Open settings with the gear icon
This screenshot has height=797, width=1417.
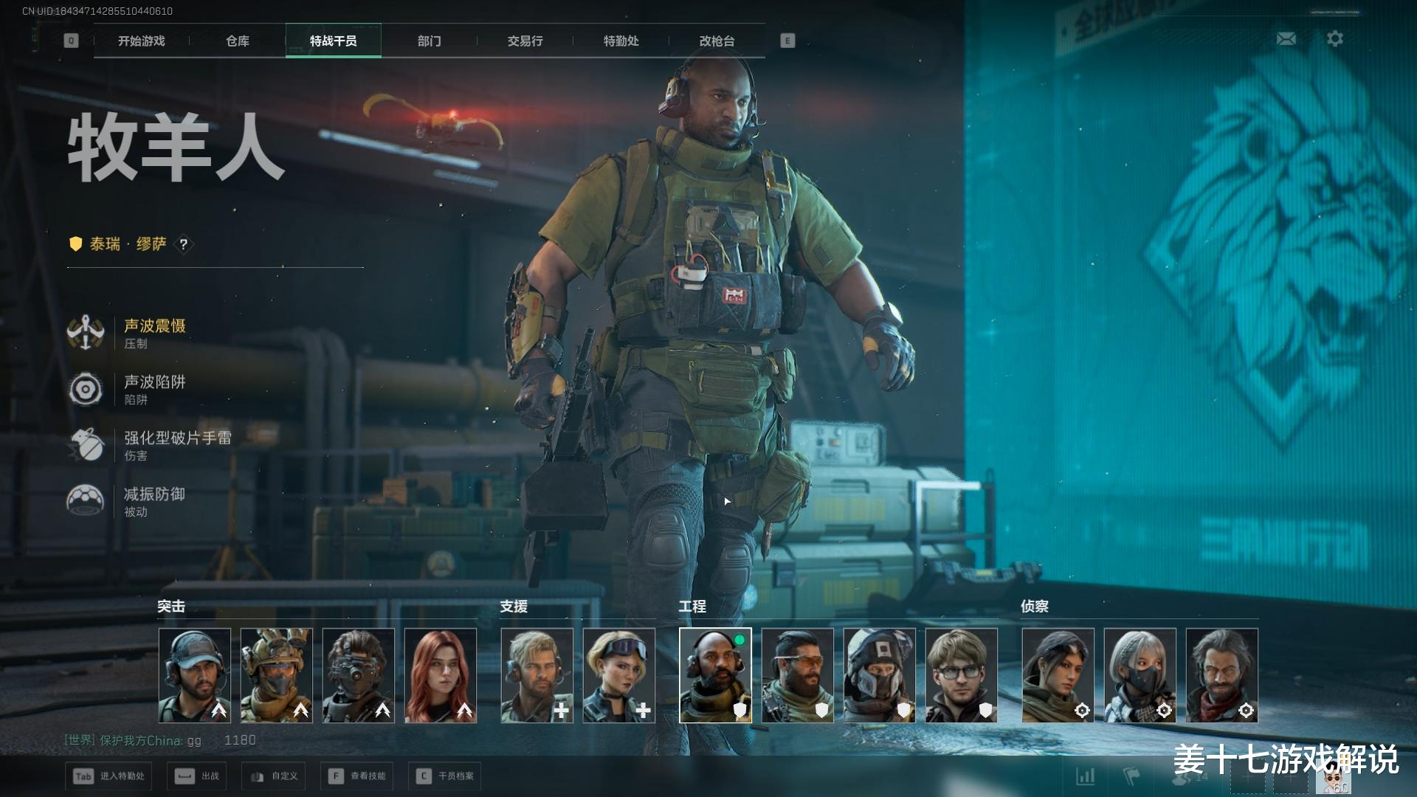(x=1334, y=38)
